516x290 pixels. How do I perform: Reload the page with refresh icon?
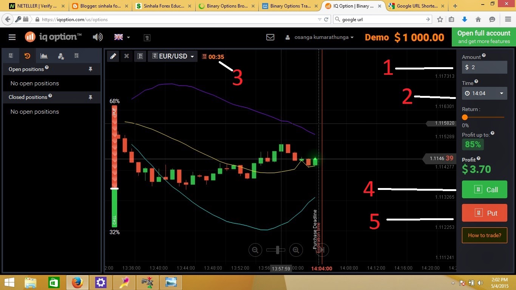coord(326,20)
